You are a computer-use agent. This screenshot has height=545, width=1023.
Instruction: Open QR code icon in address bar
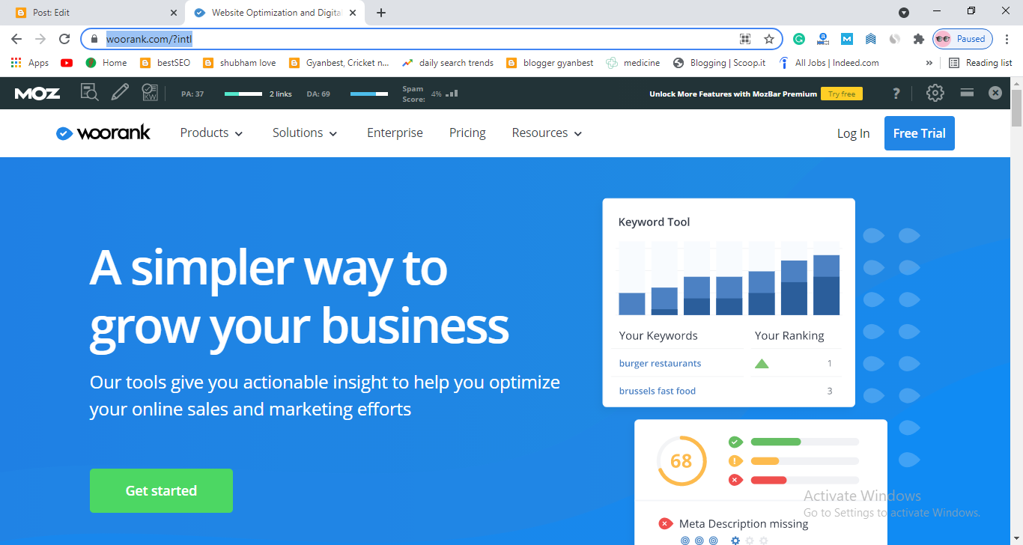tap(745, 39)
